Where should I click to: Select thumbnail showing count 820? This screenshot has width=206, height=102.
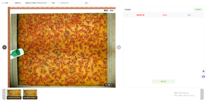(30, 94)
